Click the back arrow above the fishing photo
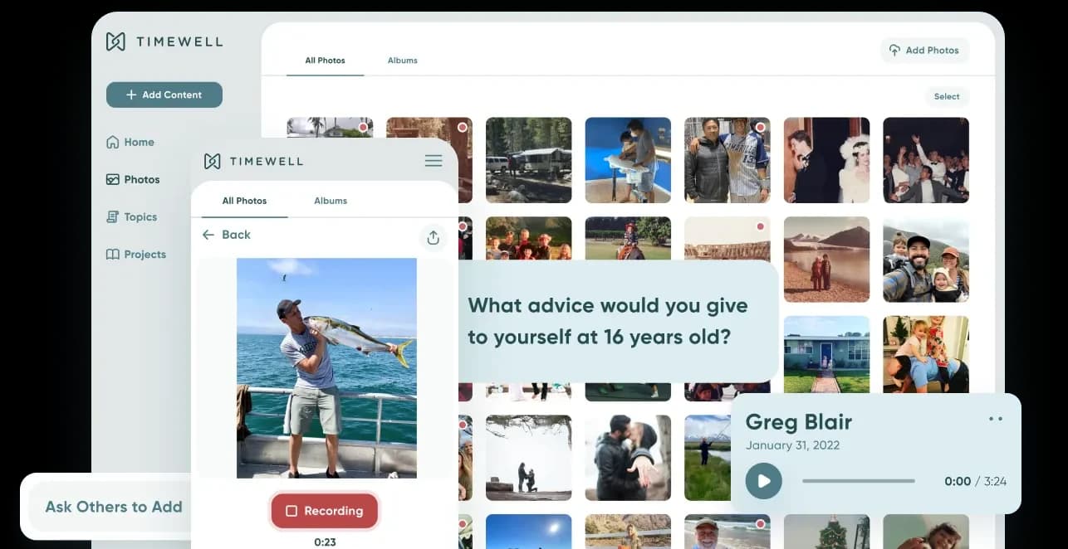The height and width of the screenshot is (549, 1068). (208, 235)
